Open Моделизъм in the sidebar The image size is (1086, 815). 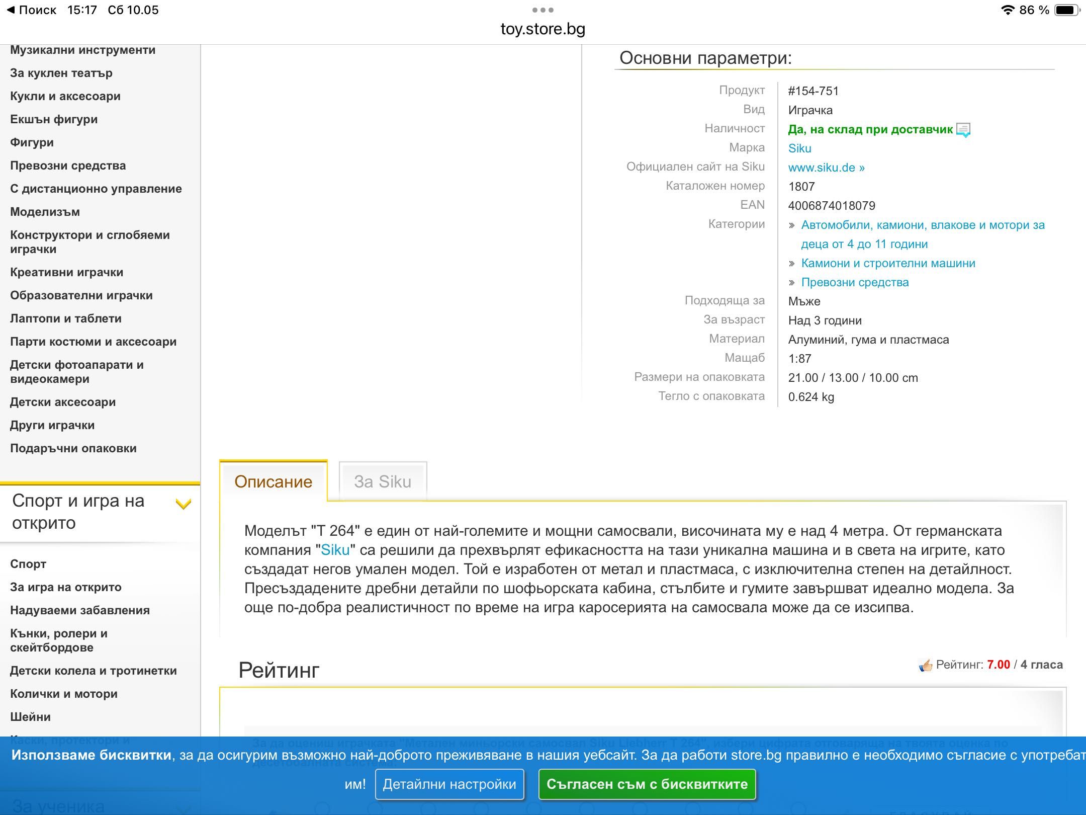(x=45, y=212)
